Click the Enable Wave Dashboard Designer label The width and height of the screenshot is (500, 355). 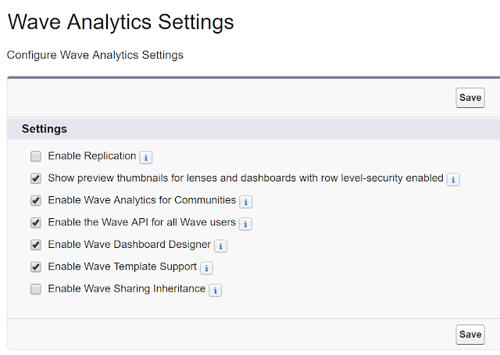(130, 244)
